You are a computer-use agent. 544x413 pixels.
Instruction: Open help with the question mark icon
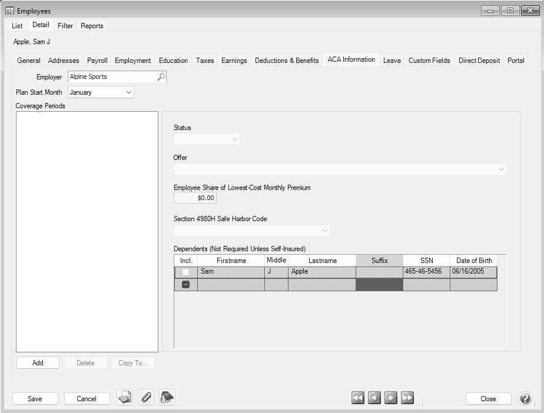pyautogui.click(x=525, y=398)
